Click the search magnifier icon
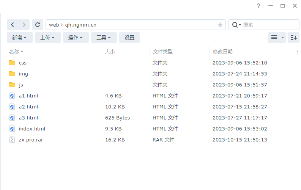301x190 pixels. (235, 25)
